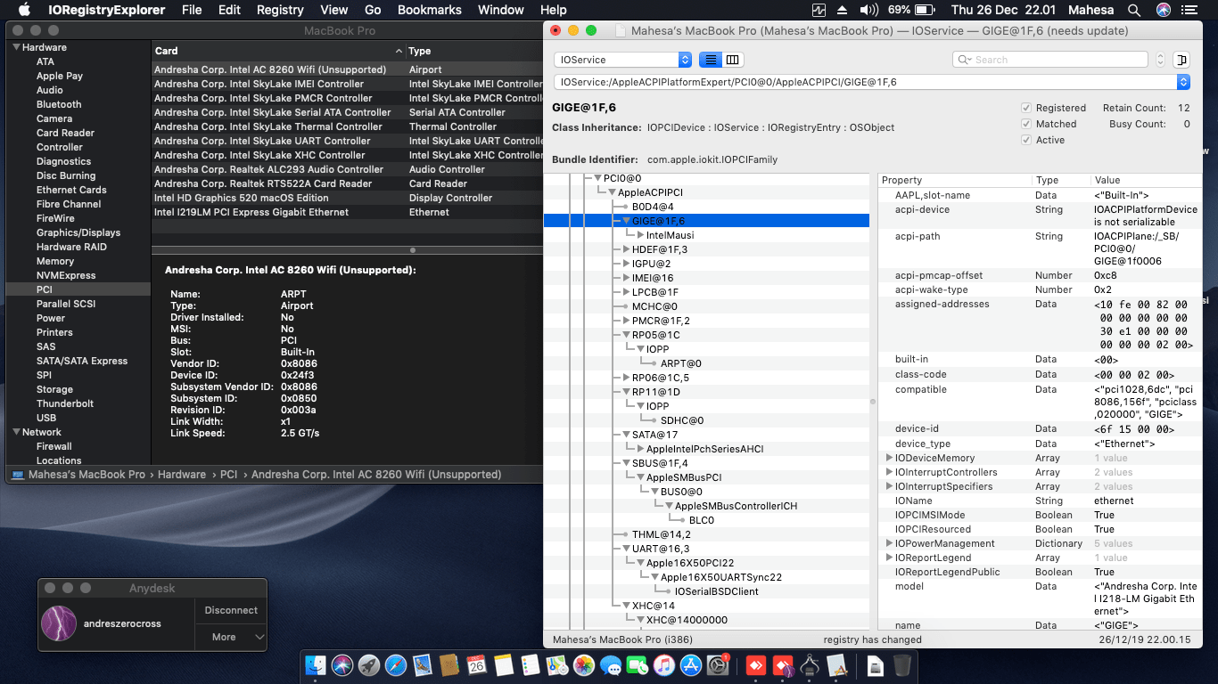This screenshot has height=684, width=1218.
Task: Open the Edit menu
Action: click(229, 10)
